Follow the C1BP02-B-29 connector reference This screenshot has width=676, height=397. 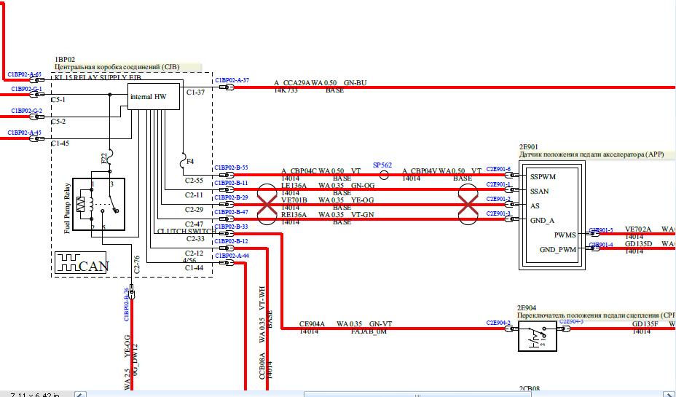point(232,197)
